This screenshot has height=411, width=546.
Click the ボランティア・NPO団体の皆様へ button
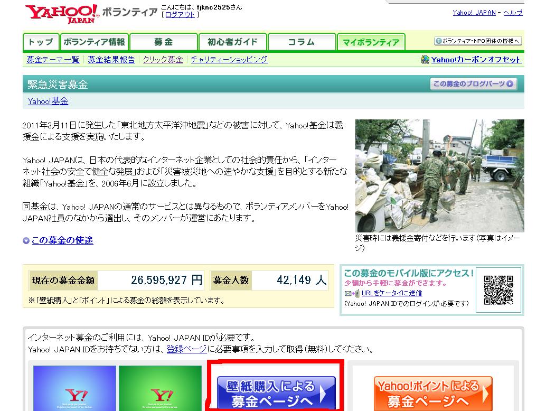[x=478, y=41]
